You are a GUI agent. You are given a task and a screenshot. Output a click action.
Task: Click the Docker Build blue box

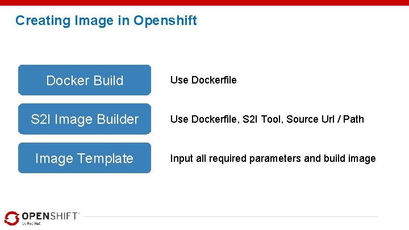pos(85,80)
